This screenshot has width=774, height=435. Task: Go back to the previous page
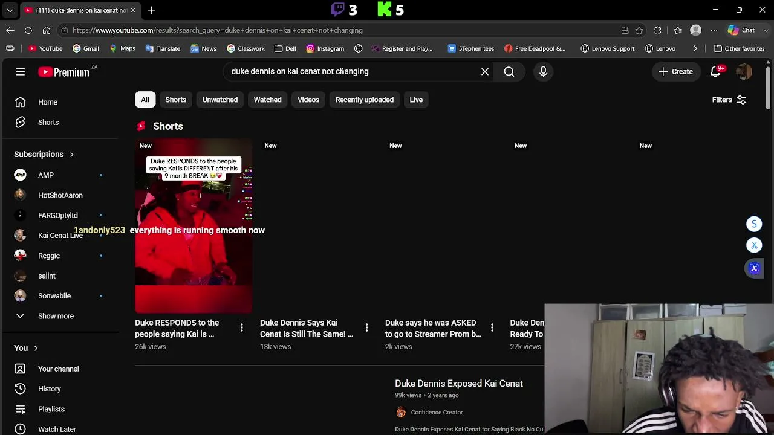click(10, 30)
